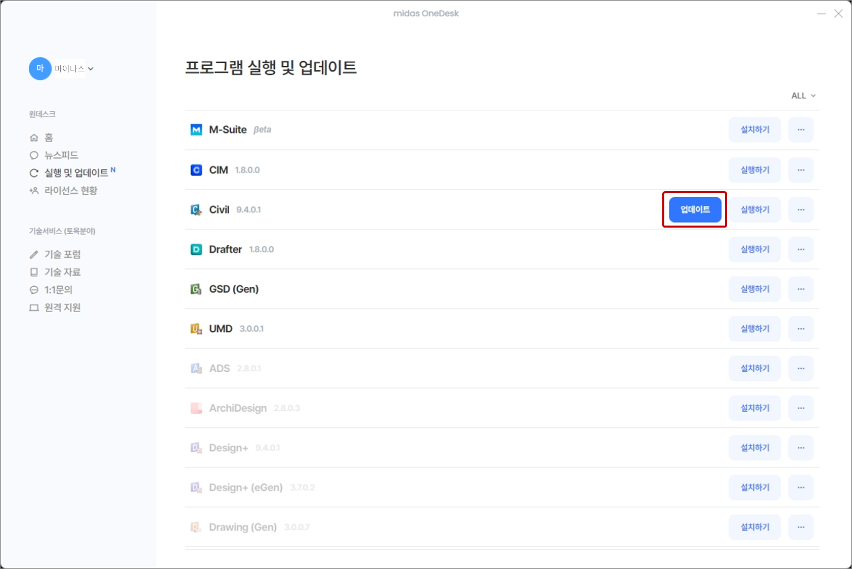Click the Drawing (Gen) program icon
The width and height of the screenshot is (852, 569).
click(196, 528)
